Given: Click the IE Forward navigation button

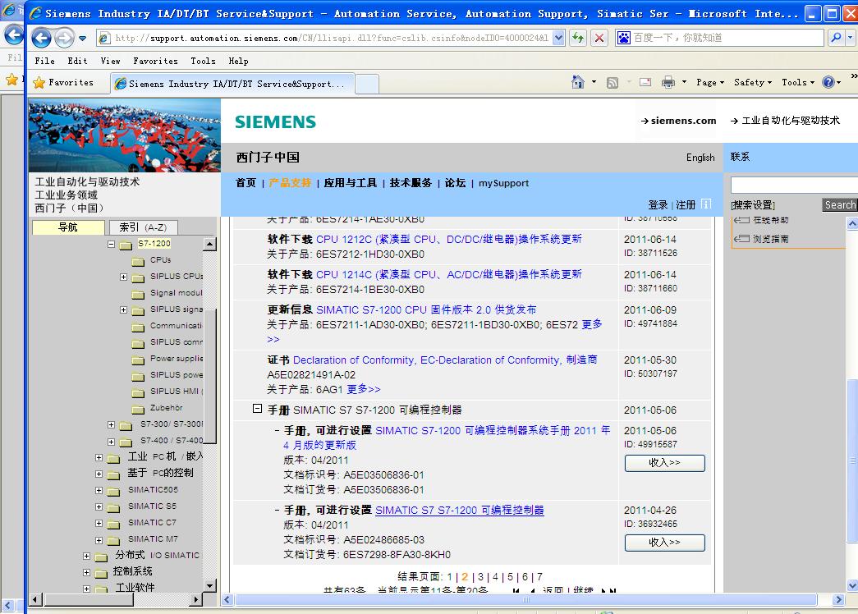Looking at the screenshot, I should pos(65,38).
